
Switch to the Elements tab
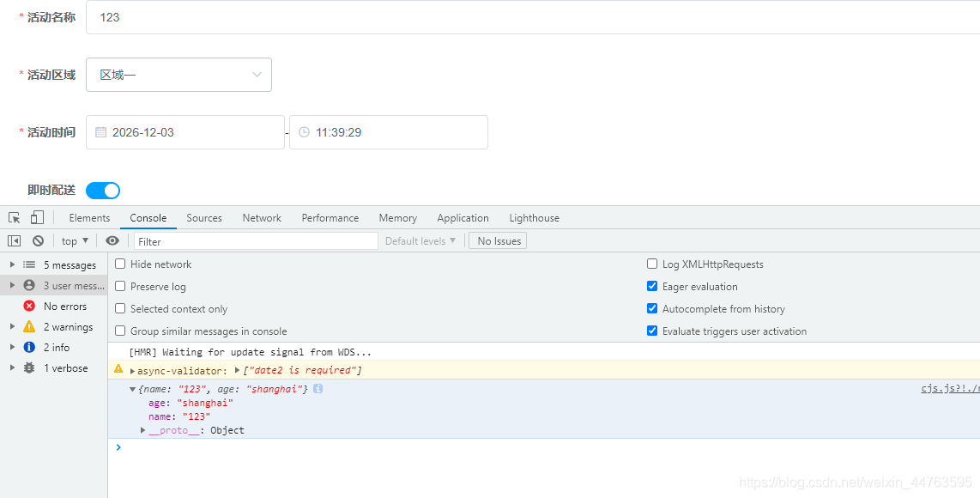coord(89,218)
